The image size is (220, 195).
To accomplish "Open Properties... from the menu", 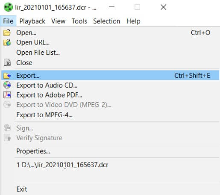I will 110,151.
